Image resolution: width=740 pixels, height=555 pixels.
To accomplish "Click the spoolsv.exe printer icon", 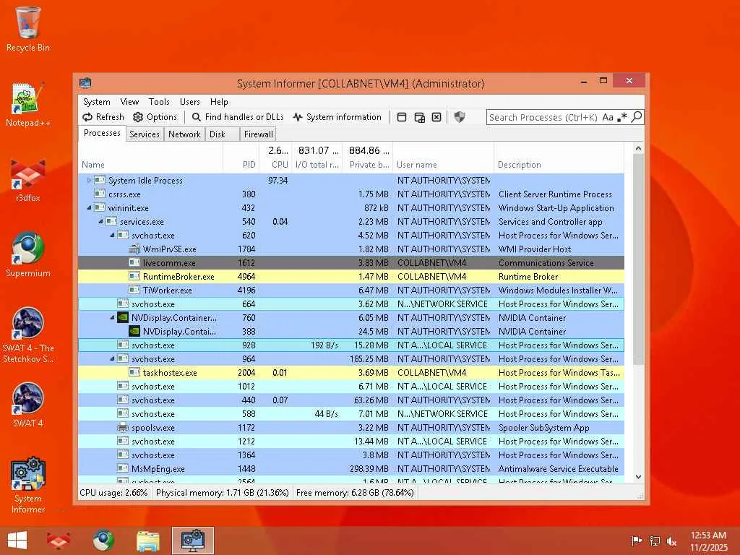I will coord(123,428).
